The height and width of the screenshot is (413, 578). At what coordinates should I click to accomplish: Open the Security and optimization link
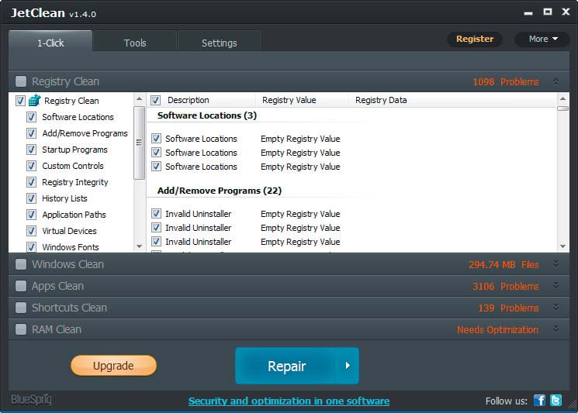(x=289, y=401)
